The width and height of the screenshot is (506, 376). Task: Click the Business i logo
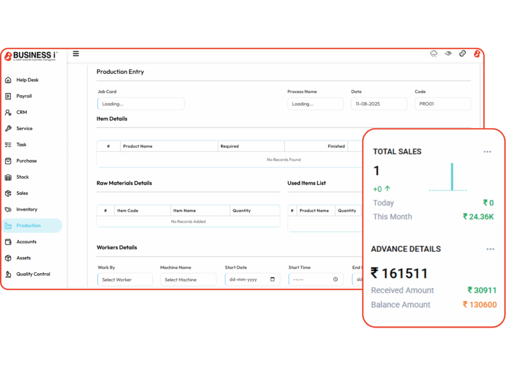tap(31, 56)
